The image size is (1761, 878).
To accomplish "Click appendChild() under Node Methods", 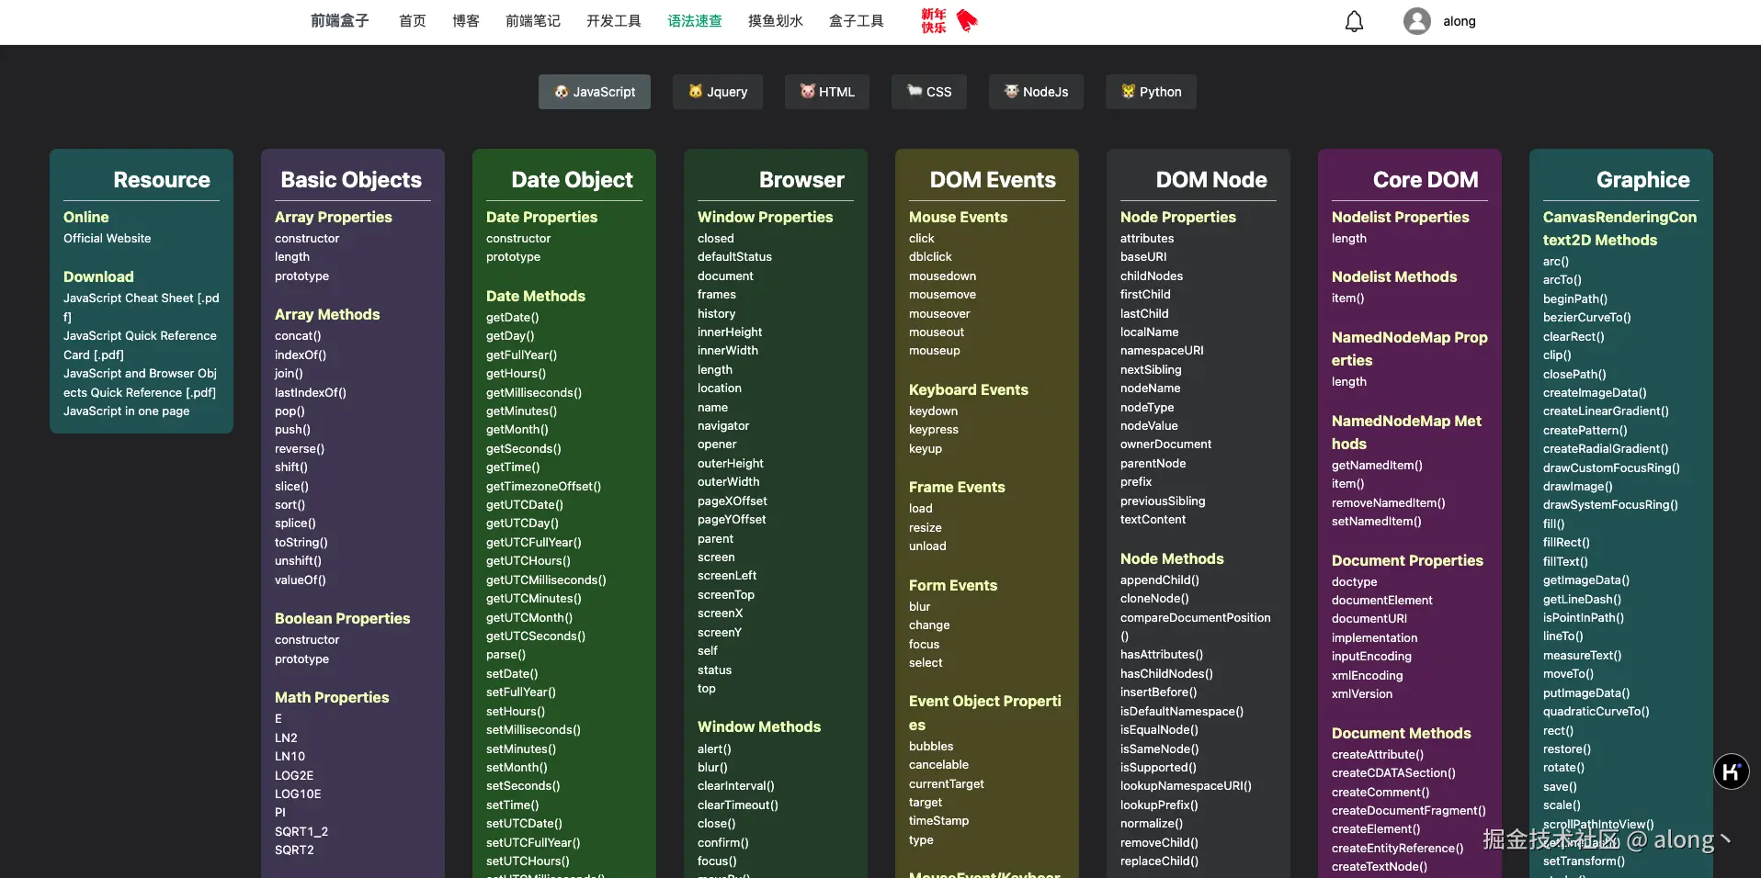I will 1159,580.
